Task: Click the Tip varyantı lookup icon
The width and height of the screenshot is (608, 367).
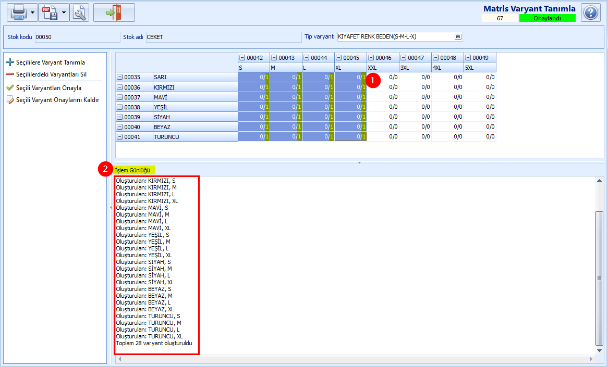Action: click(458, 37)
